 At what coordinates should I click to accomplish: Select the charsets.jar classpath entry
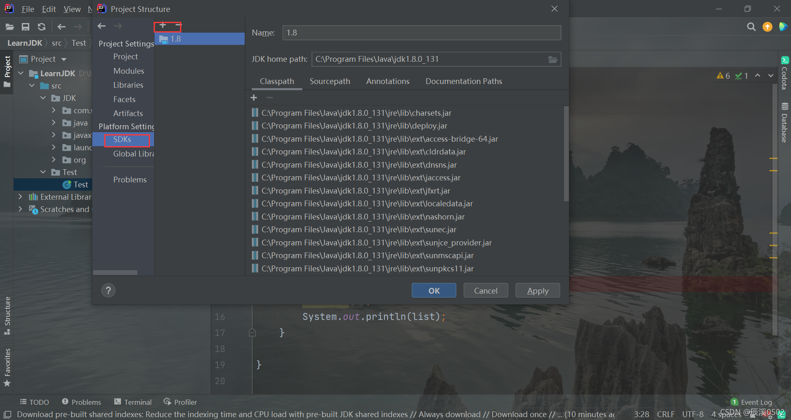click(x=356, y=113)
